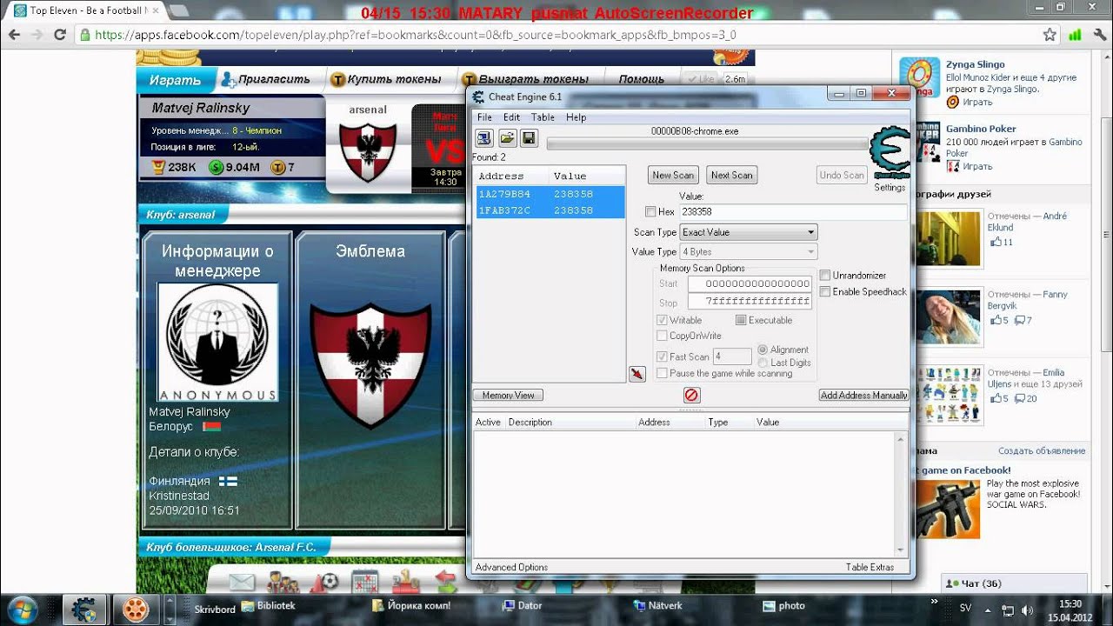Click the red-green transfer arrows icon
1113x626 pixels.
pos(446,582)
